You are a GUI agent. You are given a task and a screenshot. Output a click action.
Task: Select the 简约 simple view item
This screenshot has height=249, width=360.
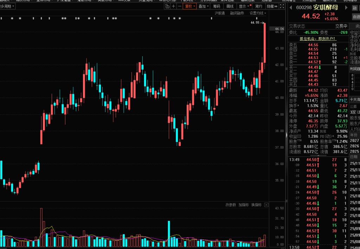coord(259,6)
